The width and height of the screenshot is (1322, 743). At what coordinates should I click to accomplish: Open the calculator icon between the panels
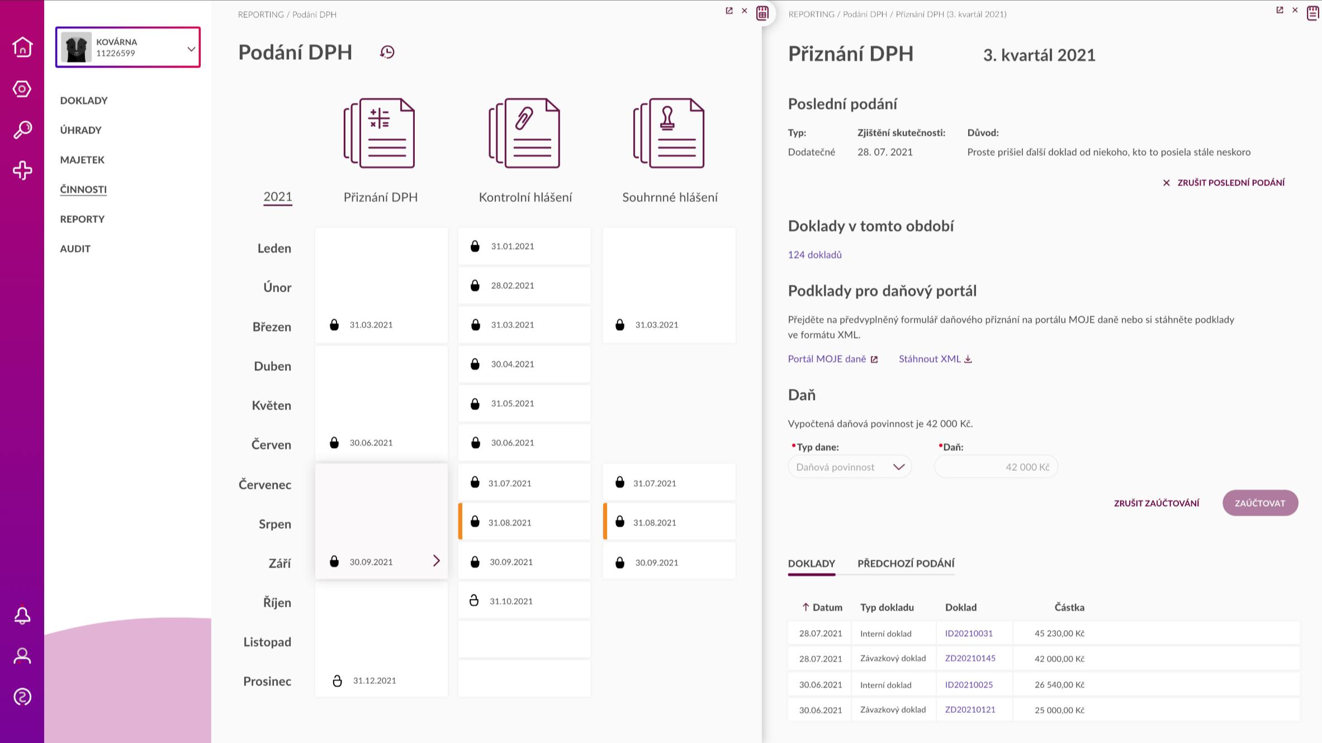click(762, 13)
